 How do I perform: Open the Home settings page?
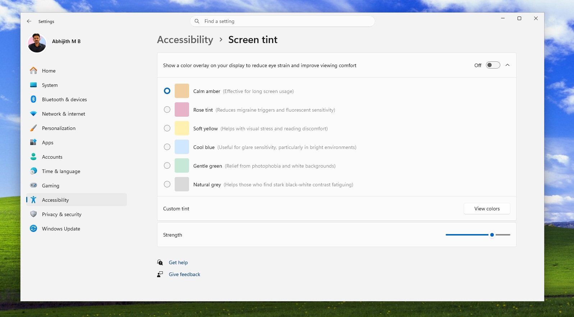[77, 71]
